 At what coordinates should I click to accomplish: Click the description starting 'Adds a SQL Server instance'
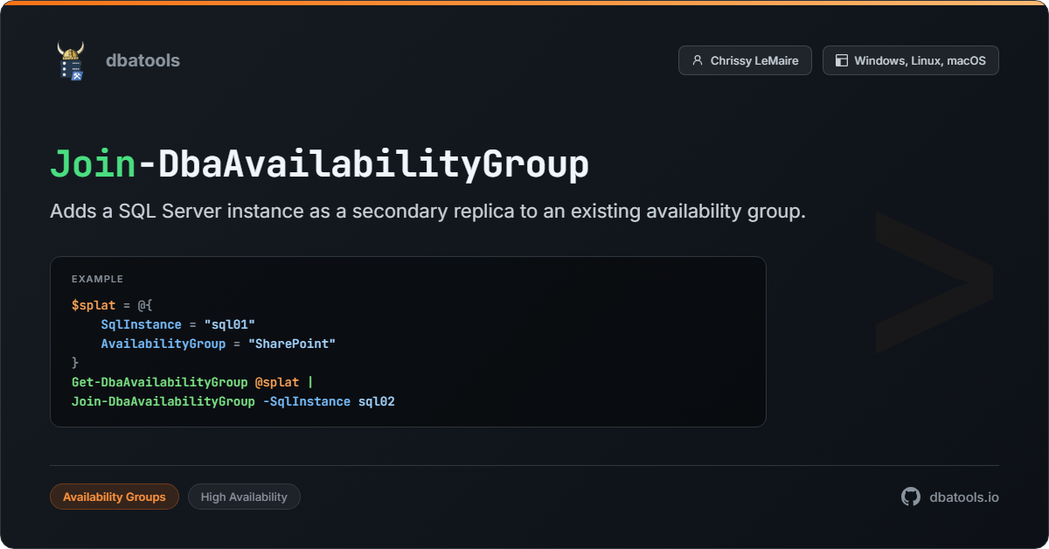pos(427,212)
